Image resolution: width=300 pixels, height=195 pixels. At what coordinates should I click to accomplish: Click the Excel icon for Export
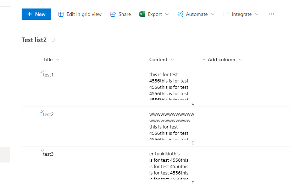(142, 14)
